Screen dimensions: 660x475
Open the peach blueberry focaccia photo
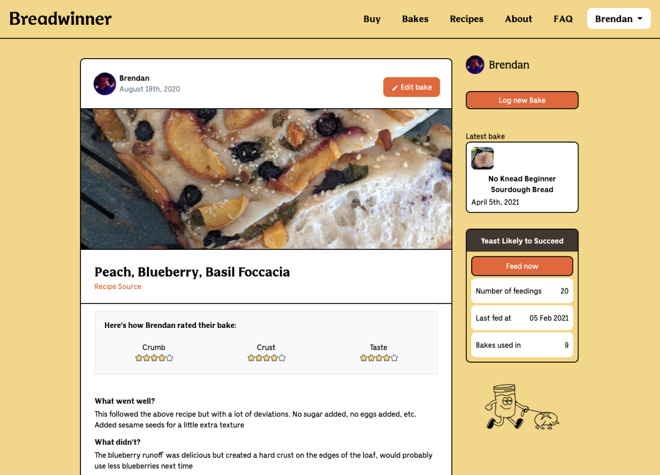point(266,179)
